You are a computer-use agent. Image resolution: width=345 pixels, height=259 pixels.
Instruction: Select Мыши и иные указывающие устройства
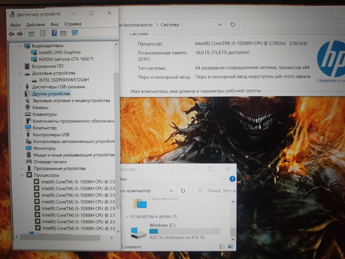pyautogui.click(x=74, y=155)
